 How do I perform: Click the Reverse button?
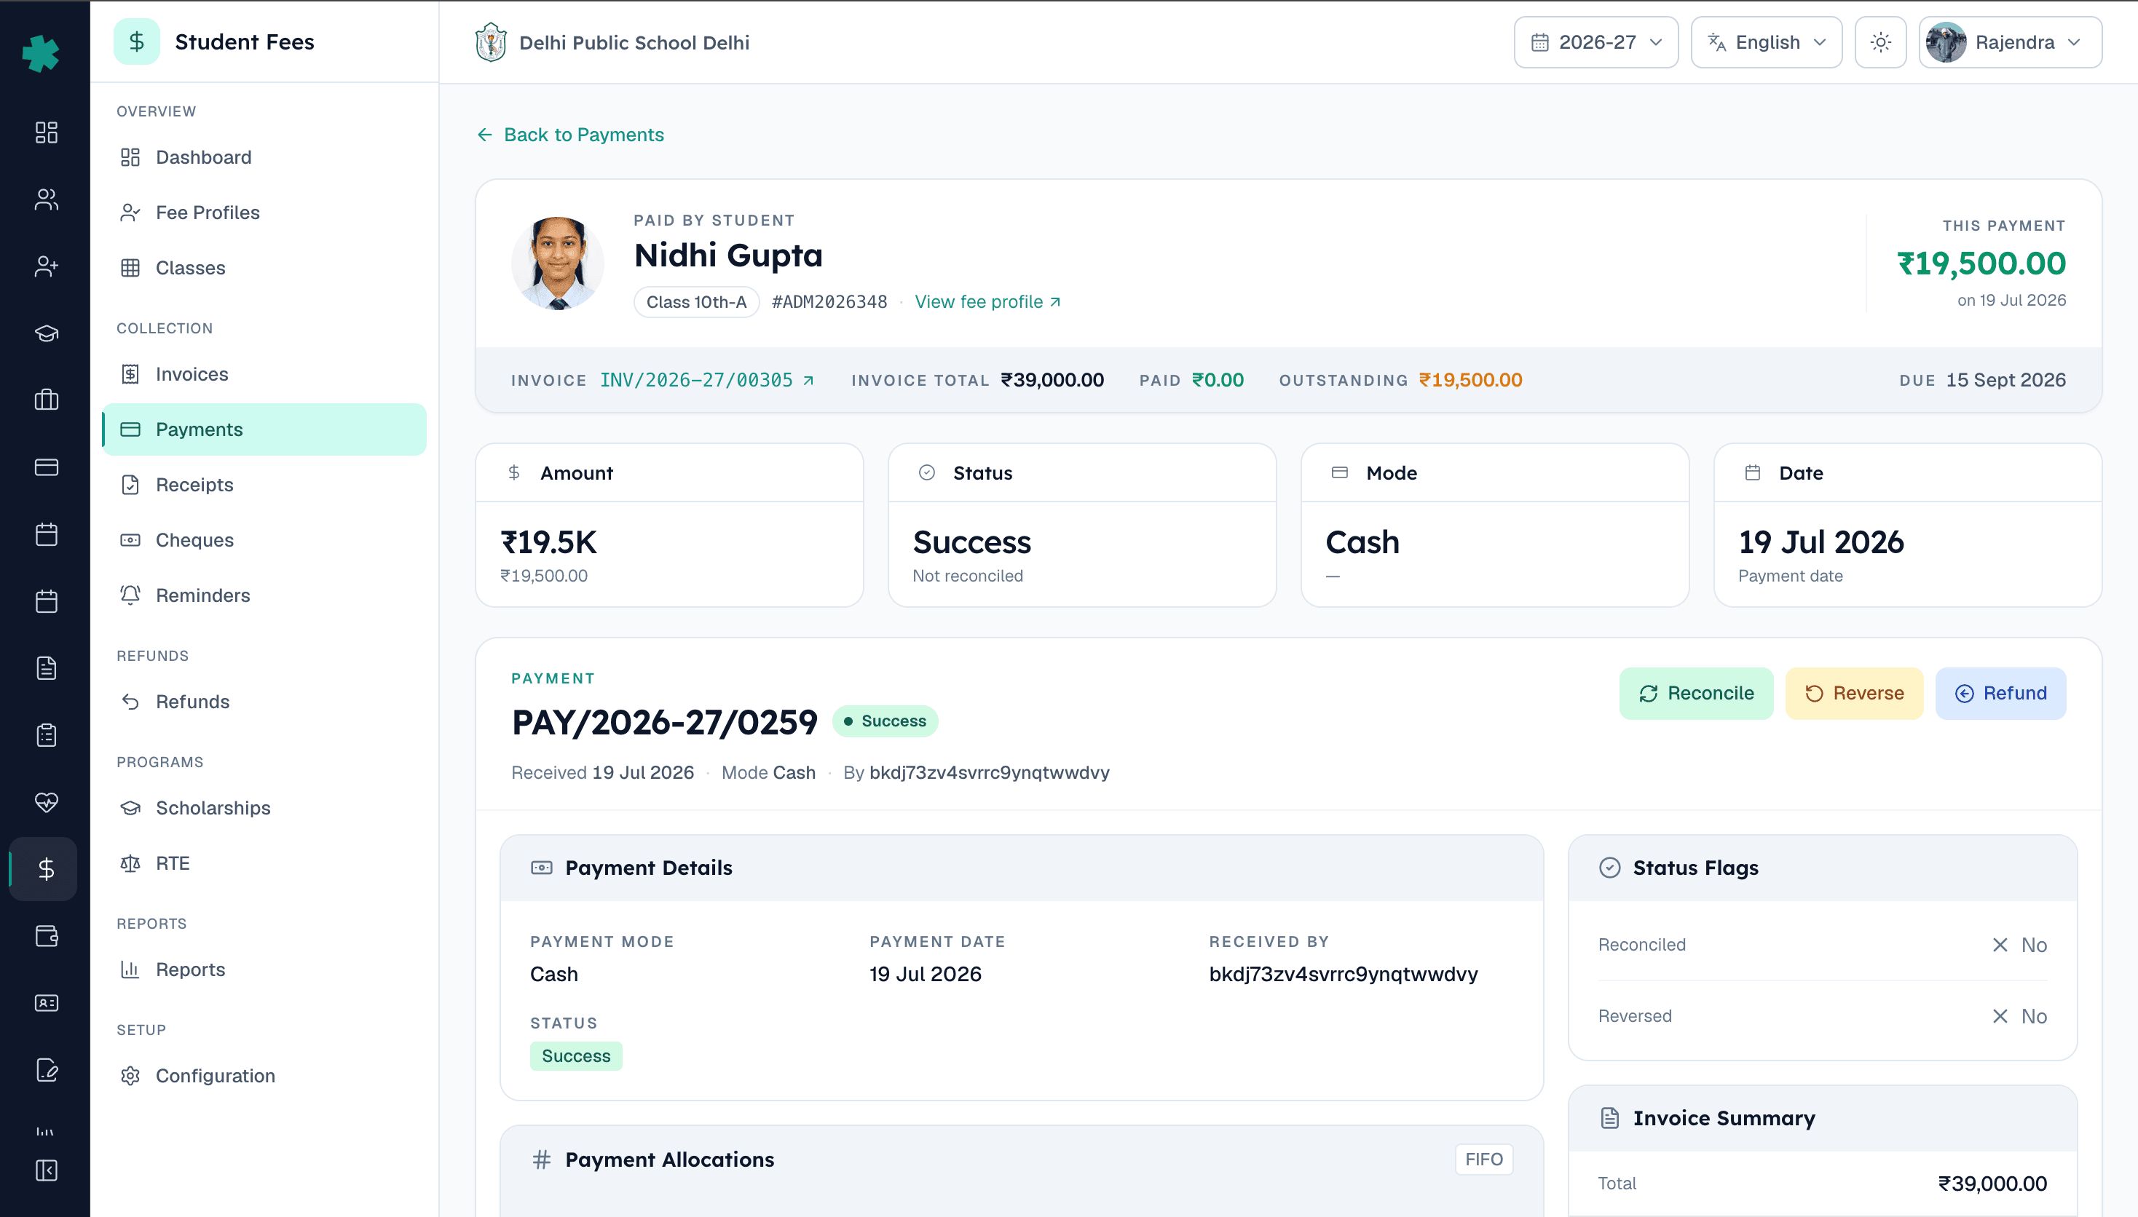1854,693
